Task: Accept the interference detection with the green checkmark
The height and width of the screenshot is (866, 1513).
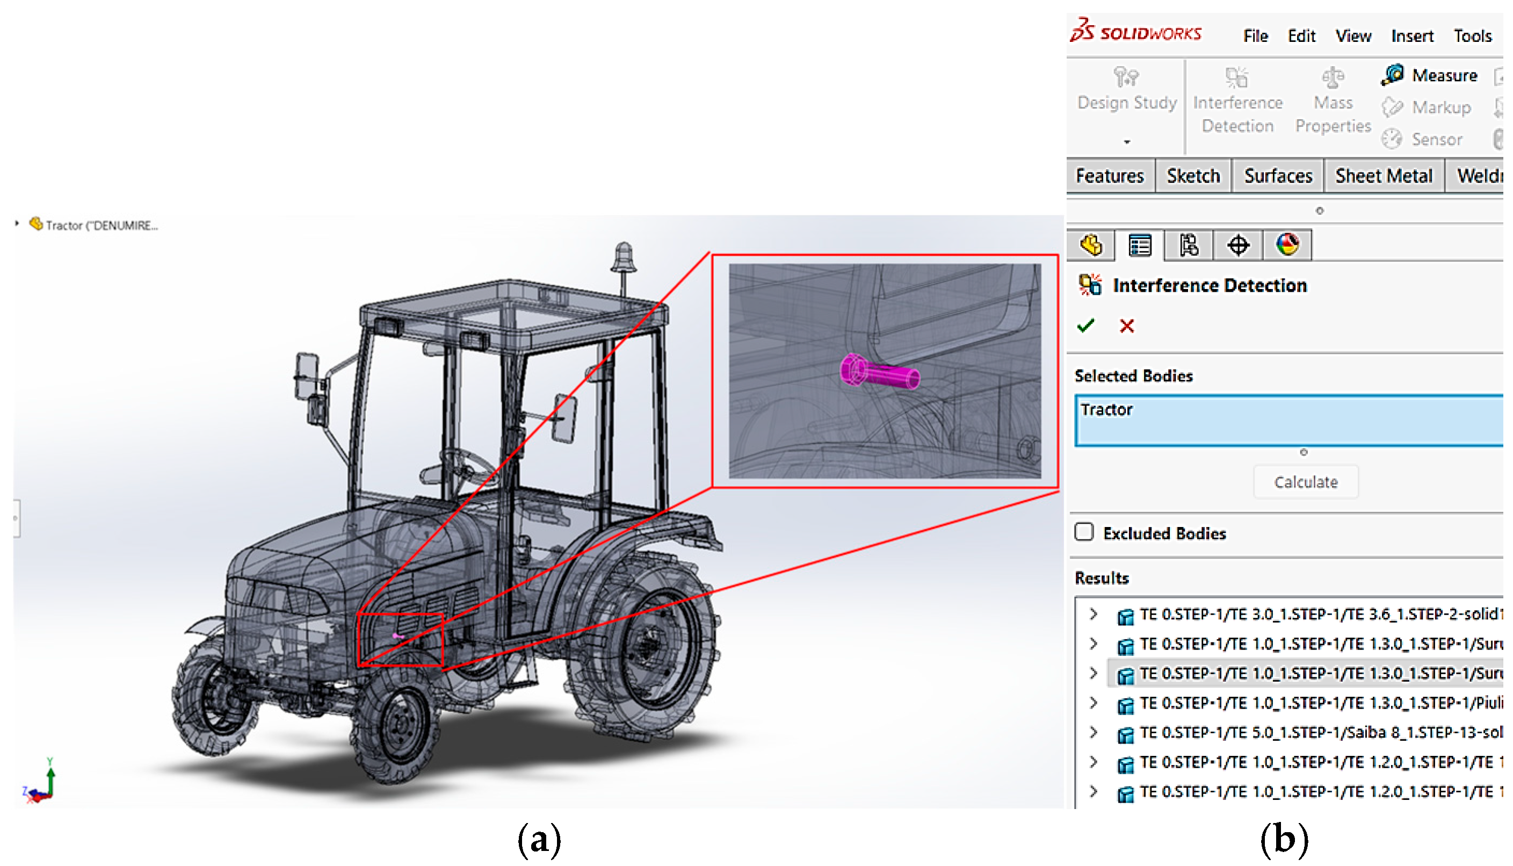Action: tap(1085, 326)
